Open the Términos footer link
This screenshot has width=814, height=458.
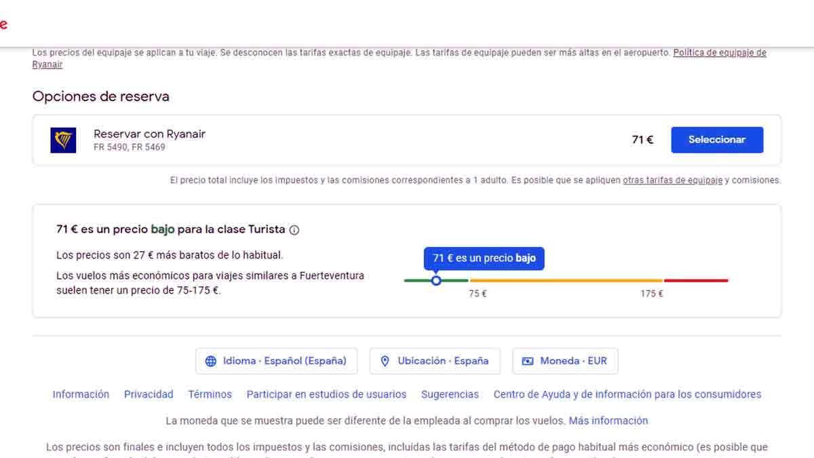[210, 394]
